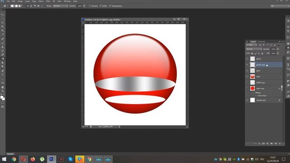The width and height of the screenshot is (290, 163).
Task: Uncheck the Dither checkbox
Action: (101, 6)
